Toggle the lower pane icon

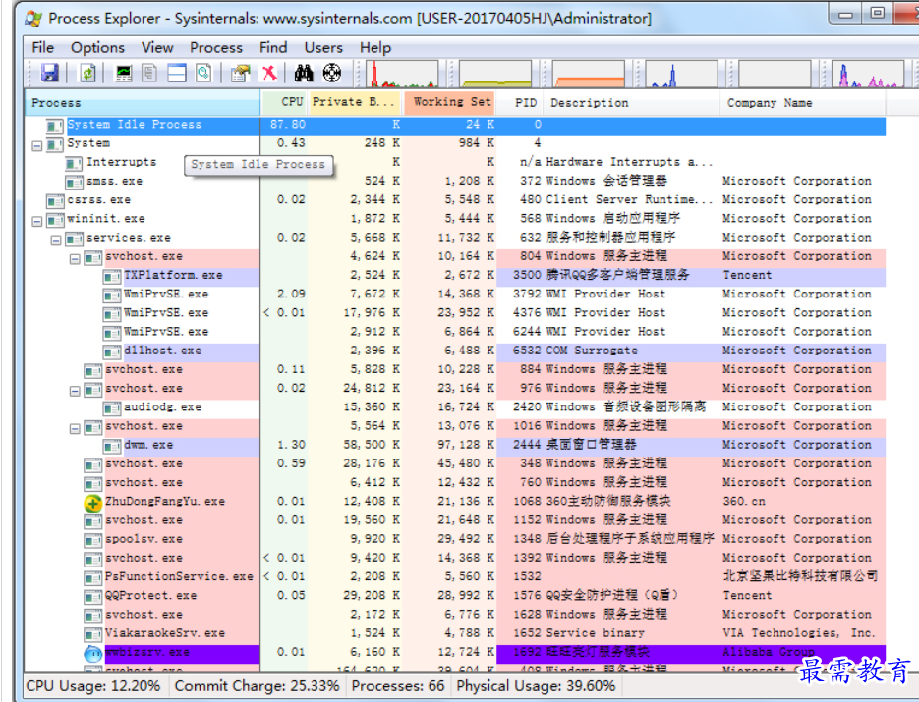176,74
